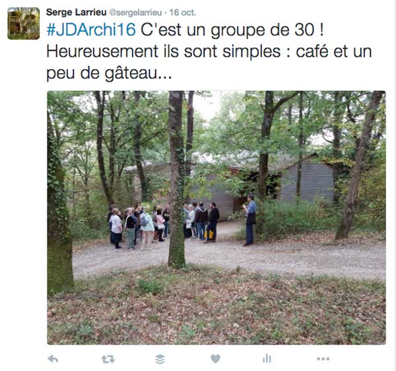
Task: Click the Serge Larrieu display name
Action: click(77, 13)
